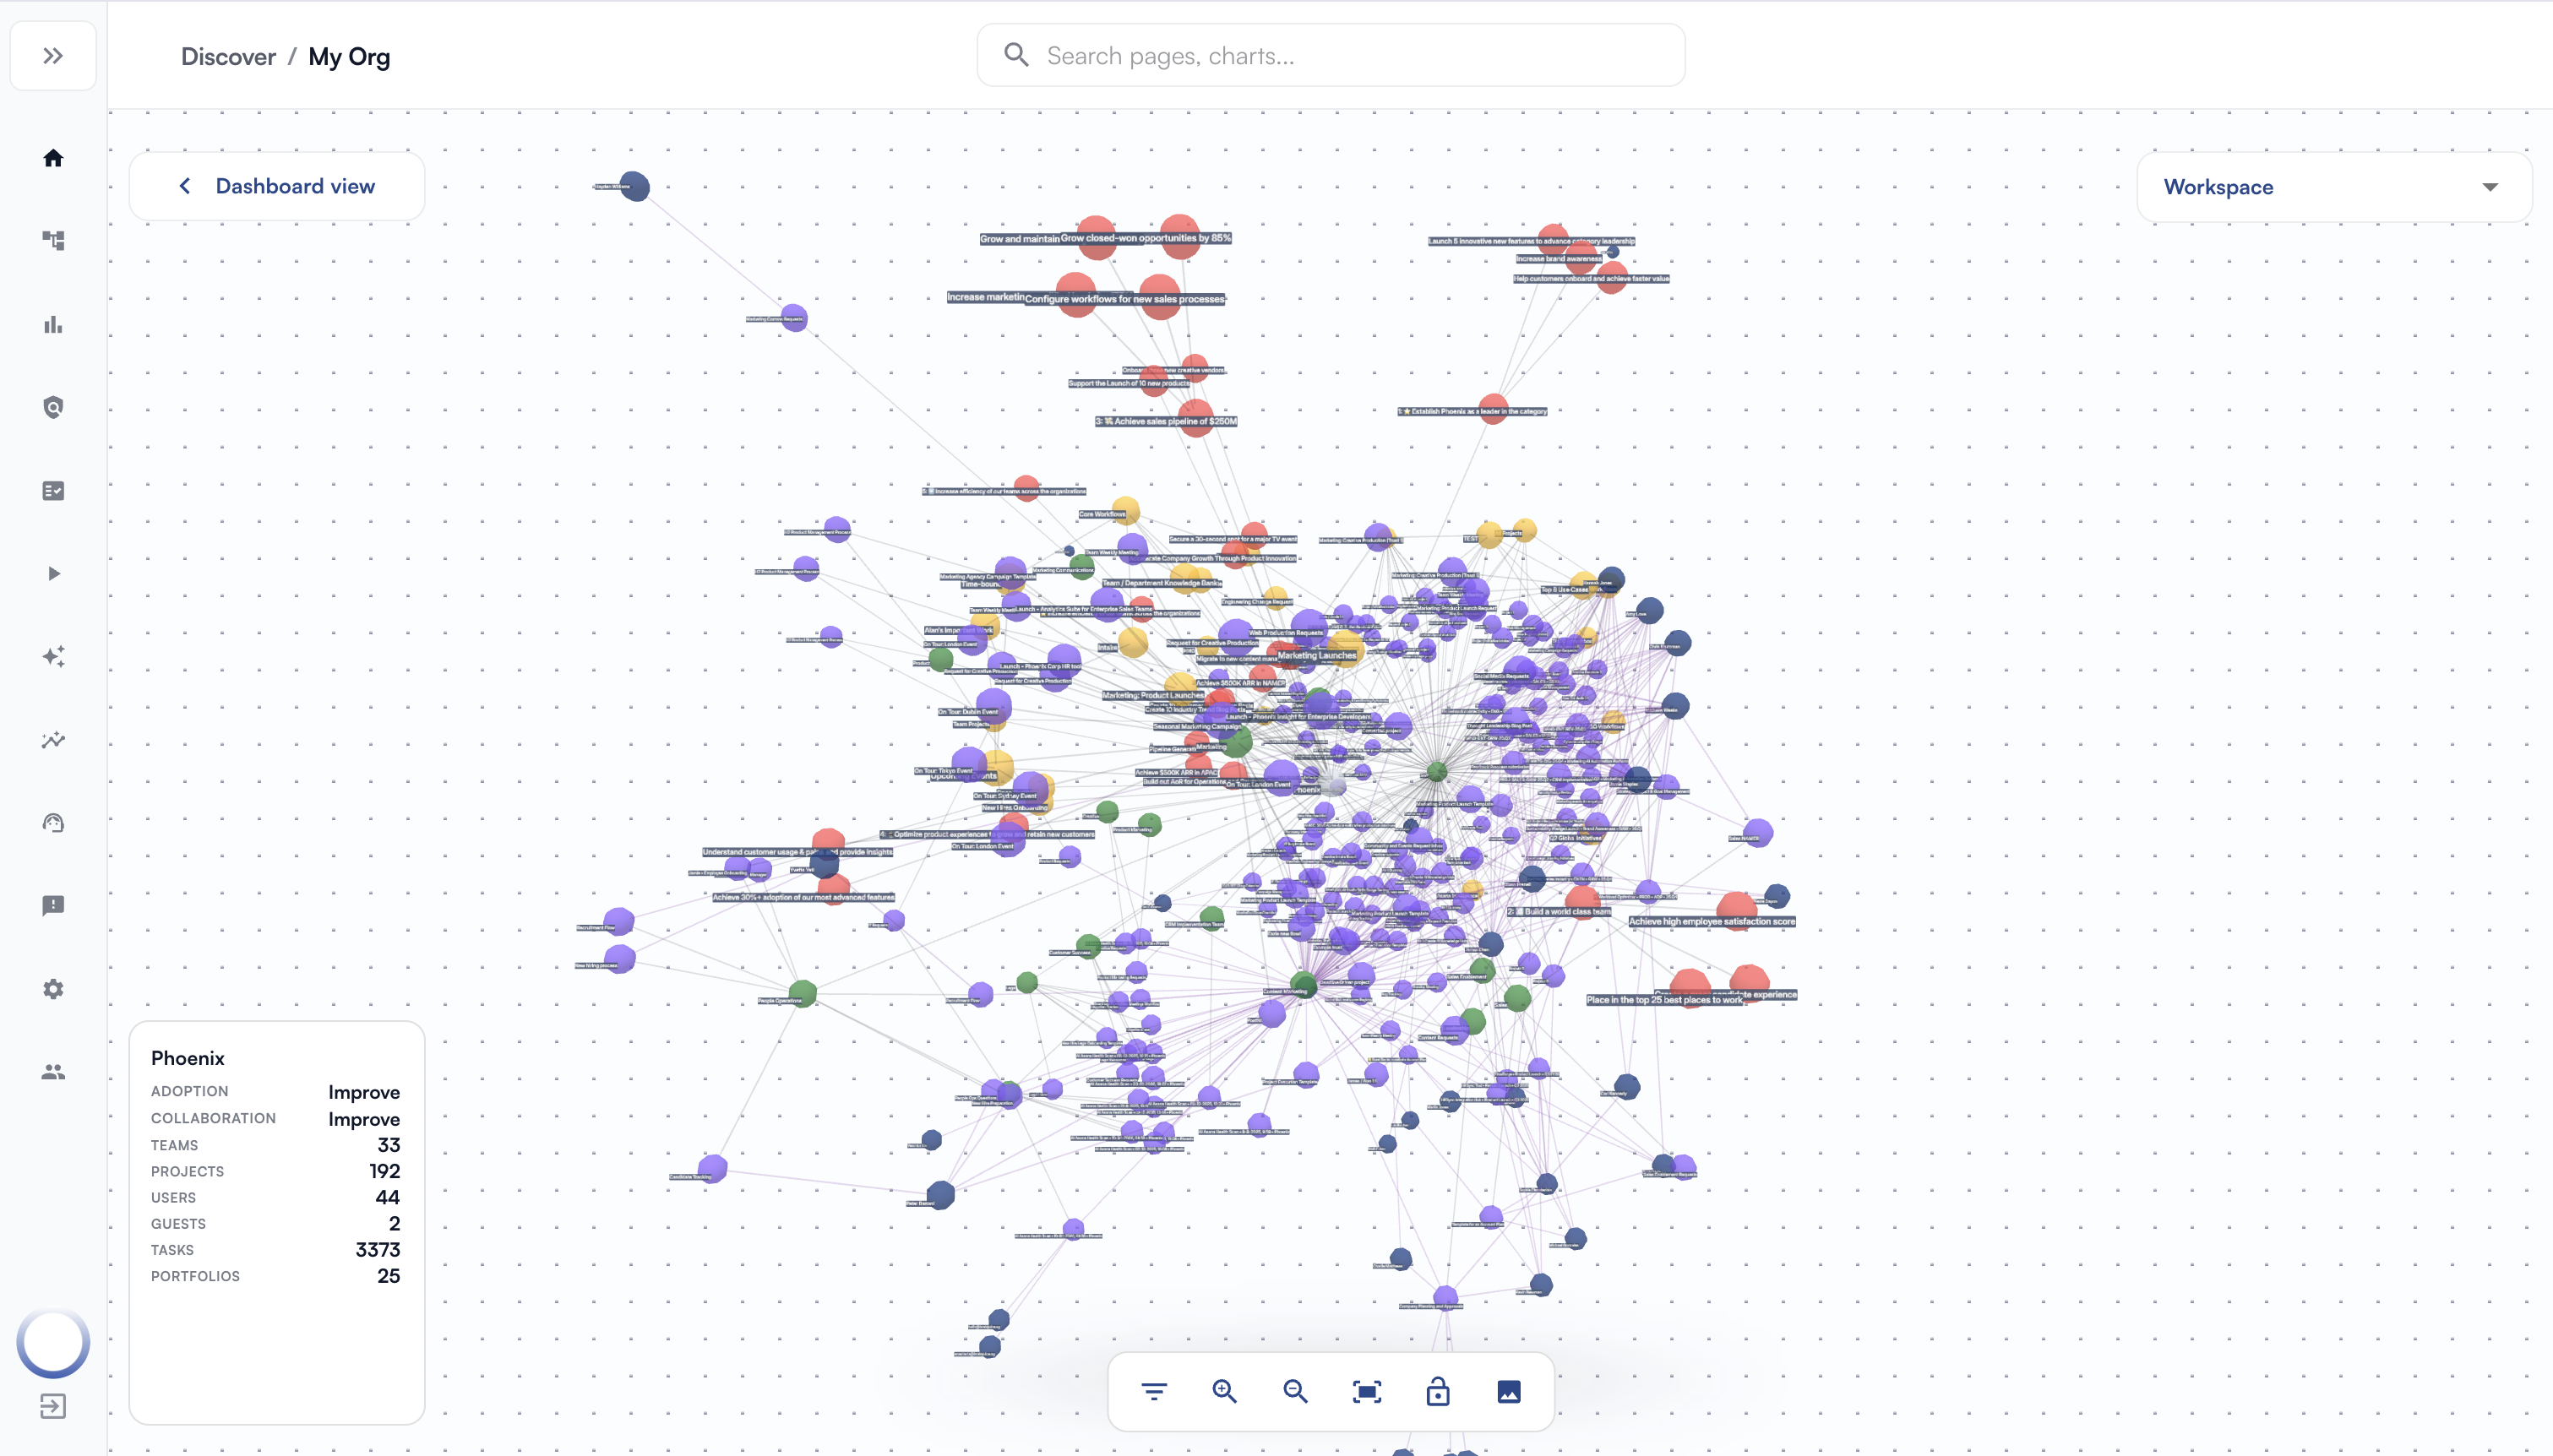
Task: Click TEAMS value 33
Action: pos(389,1145)
